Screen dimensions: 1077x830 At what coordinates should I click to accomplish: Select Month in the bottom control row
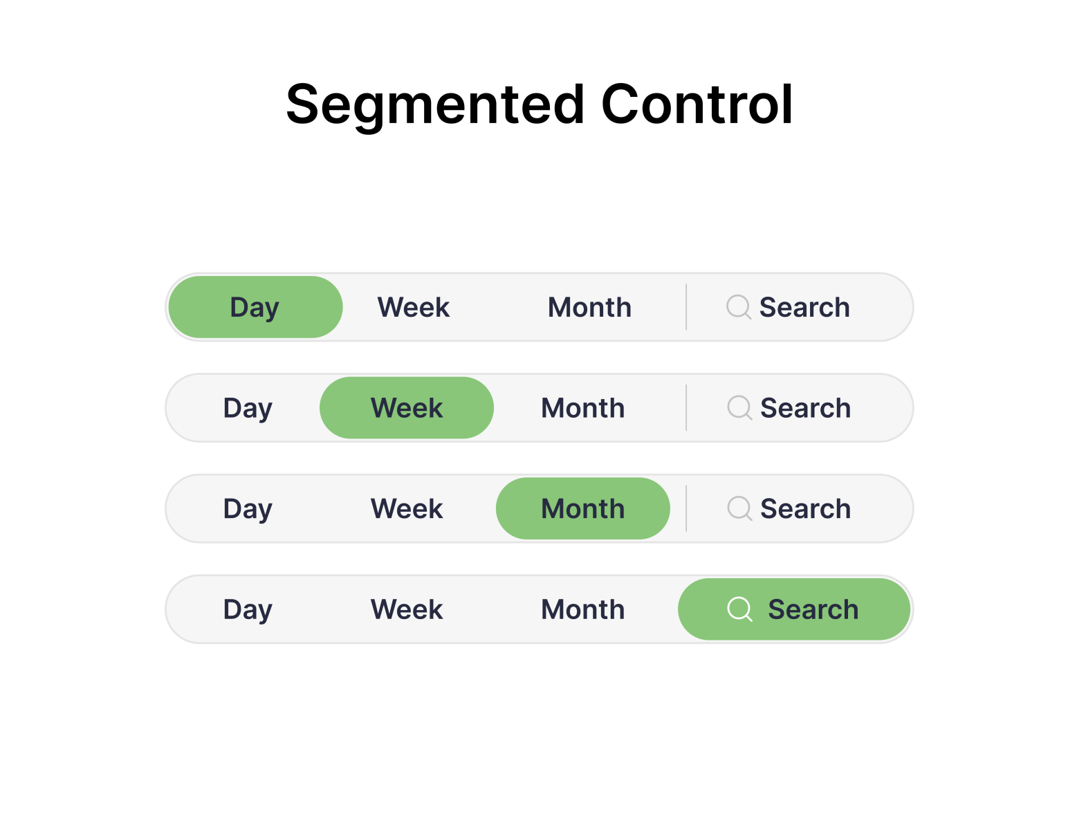point(583,610)
